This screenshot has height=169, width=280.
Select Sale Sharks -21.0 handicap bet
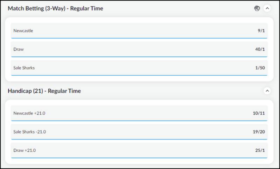click(139, 132)
